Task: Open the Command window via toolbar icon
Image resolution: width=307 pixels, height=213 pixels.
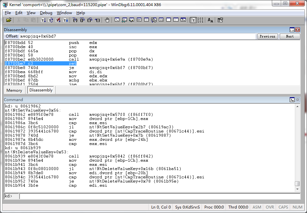Action: coord(117,20)
